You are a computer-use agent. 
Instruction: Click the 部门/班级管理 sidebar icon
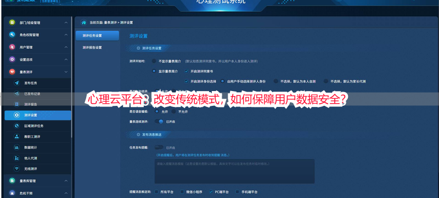(12, 22)
